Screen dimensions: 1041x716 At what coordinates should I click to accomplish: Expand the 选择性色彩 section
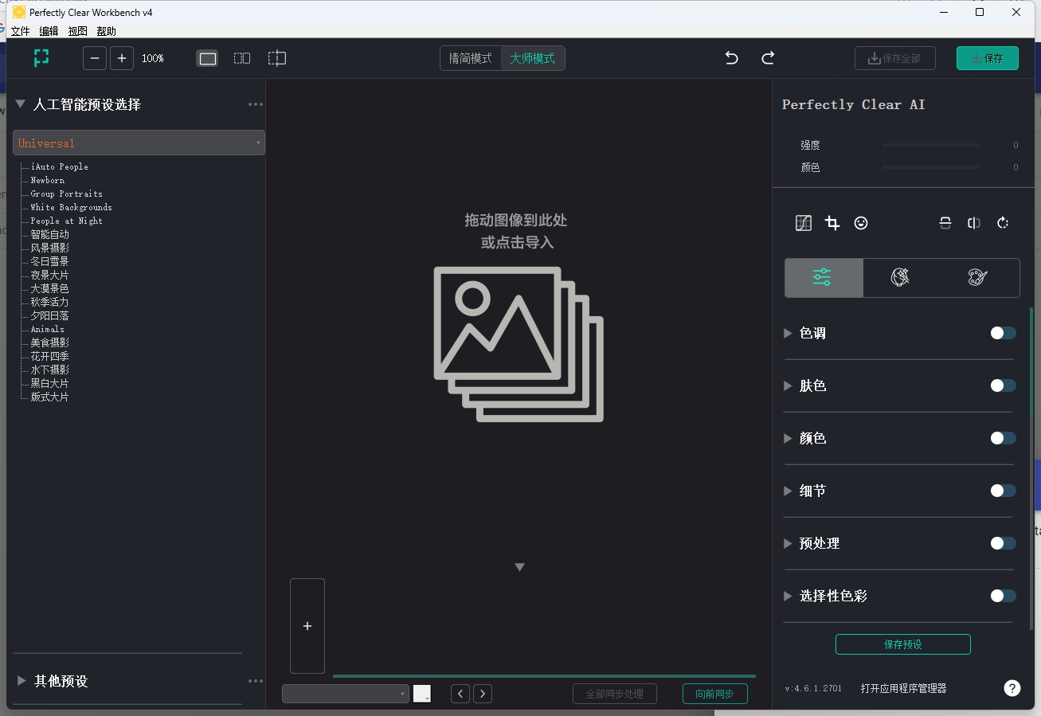(x=788, y=596)
